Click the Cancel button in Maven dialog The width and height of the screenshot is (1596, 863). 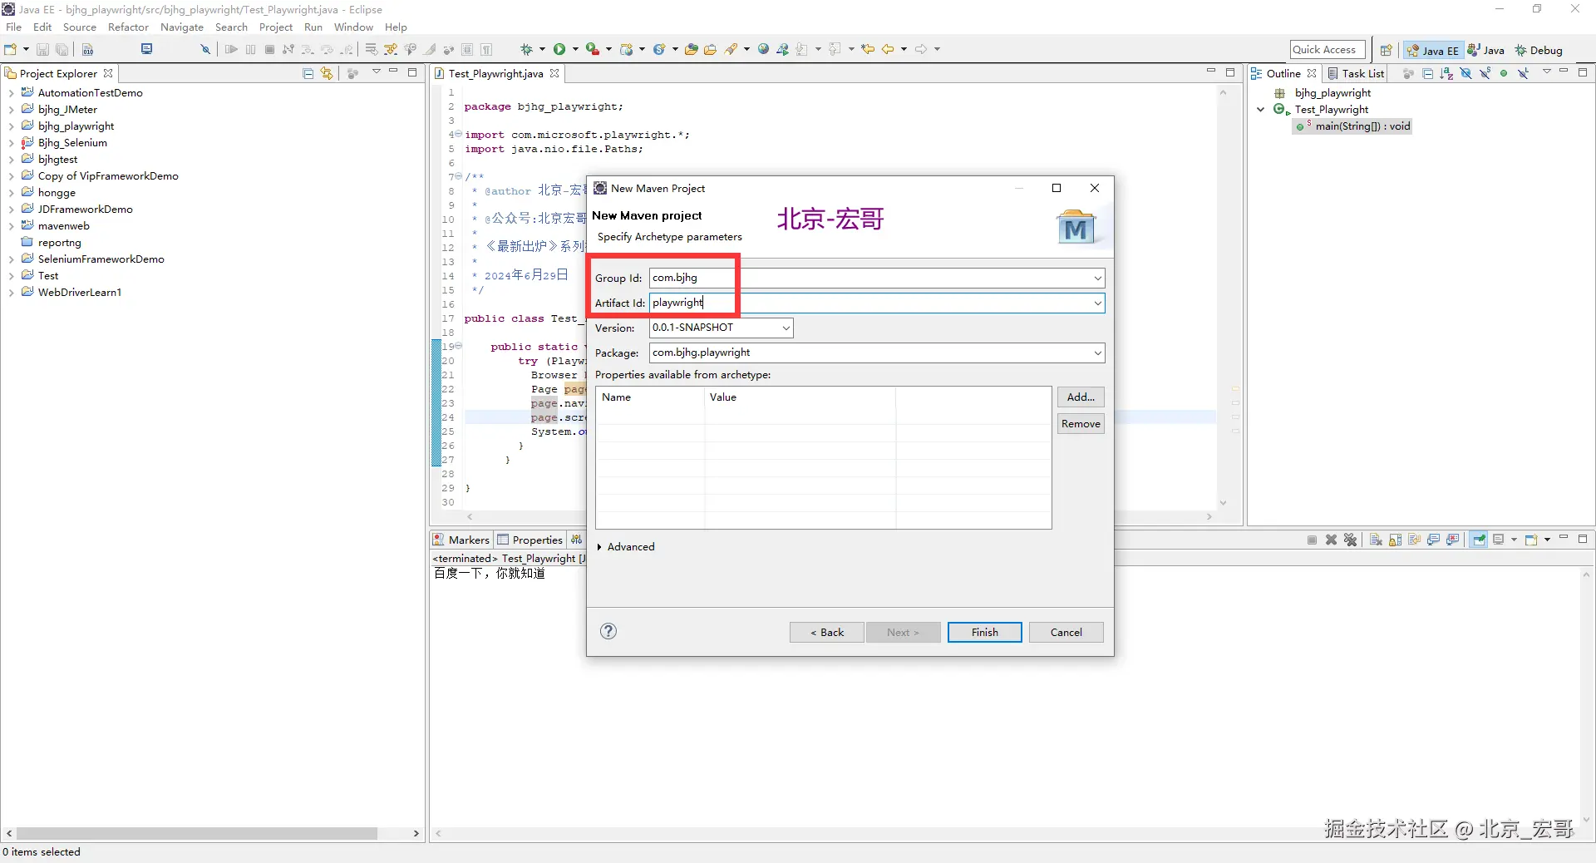(1066, 633)
